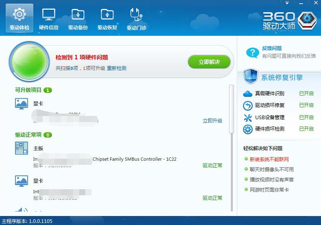Click the 主程序版本: 1.0.0.1105 status text

[x=27, y=221]
